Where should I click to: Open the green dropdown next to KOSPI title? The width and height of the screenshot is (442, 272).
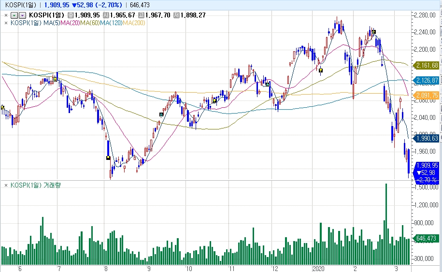pyautogui.click(x=14, y=15)
